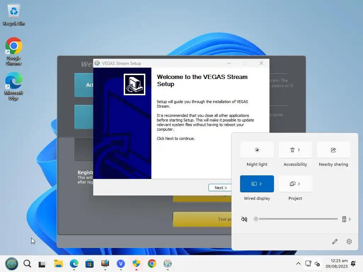
Task: Select Microsoft Edge desktop shortcut
Action: click(14, 86)
